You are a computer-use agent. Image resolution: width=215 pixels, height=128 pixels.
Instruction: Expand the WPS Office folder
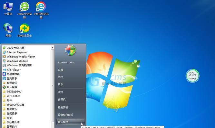point(27,96)
